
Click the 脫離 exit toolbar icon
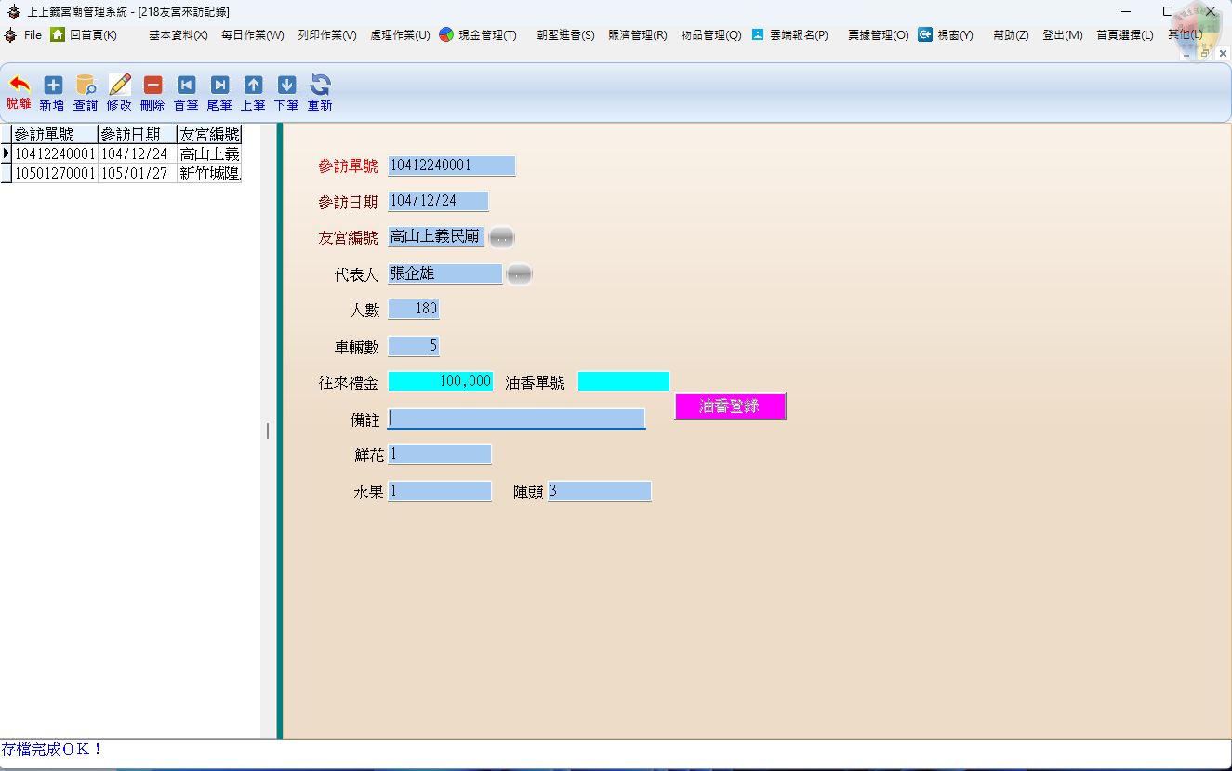pyautogui.click(x=19, y=86)
